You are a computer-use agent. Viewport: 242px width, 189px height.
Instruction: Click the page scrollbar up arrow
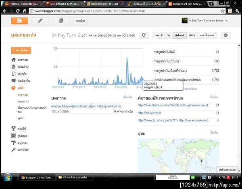click(x=239, y=45)
